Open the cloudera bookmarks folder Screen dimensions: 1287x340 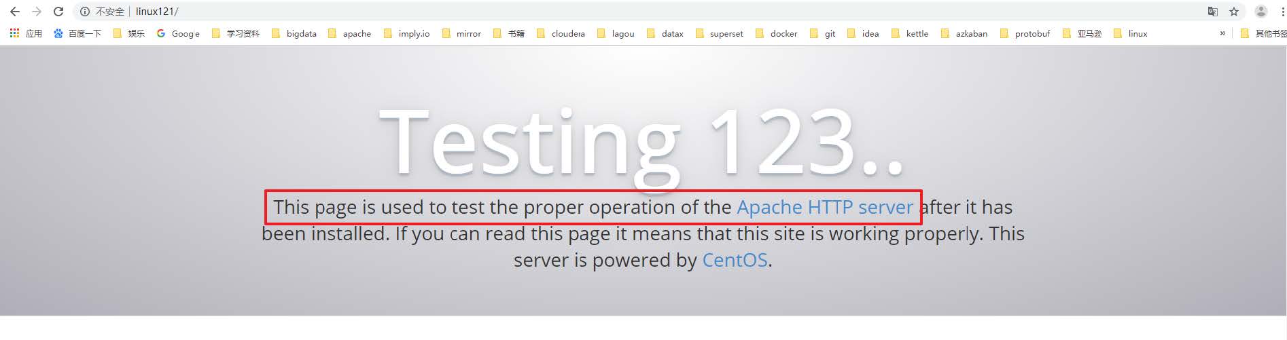tap(561, 33)
